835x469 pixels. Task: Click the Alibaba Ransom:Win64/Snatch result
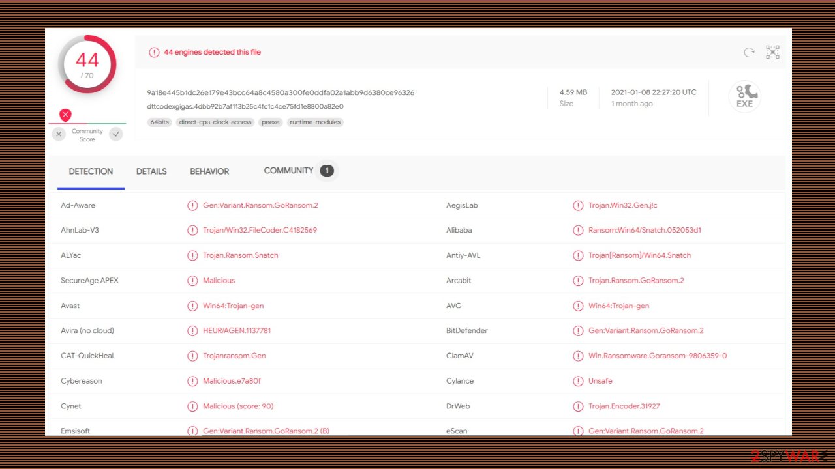[x=645, y=230]
